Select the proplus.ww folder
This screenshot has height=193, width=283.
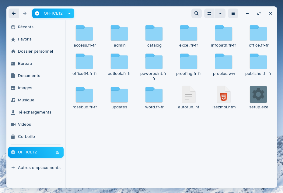224,65
